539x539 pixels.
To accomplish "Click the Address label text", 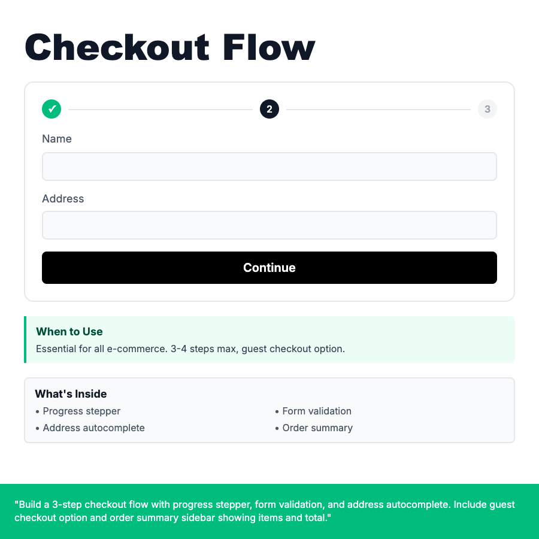I will click(x=63, y=198).
